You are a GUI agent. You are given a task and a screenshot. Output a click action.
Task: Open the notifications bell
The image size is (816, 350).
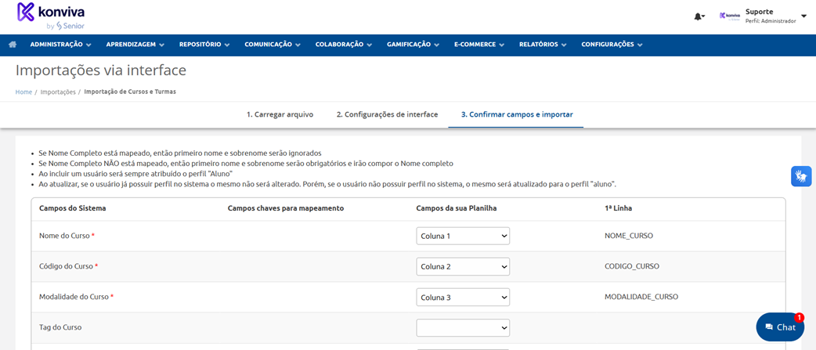pos(698,16)
